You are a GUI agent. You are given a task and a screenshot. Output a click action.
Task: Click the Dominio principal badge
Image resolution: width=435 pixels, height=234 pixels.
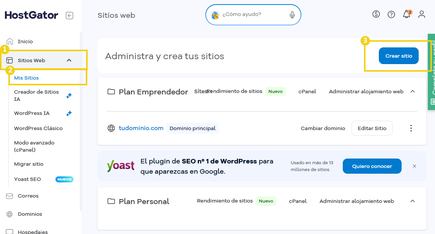tap(192, 128)
